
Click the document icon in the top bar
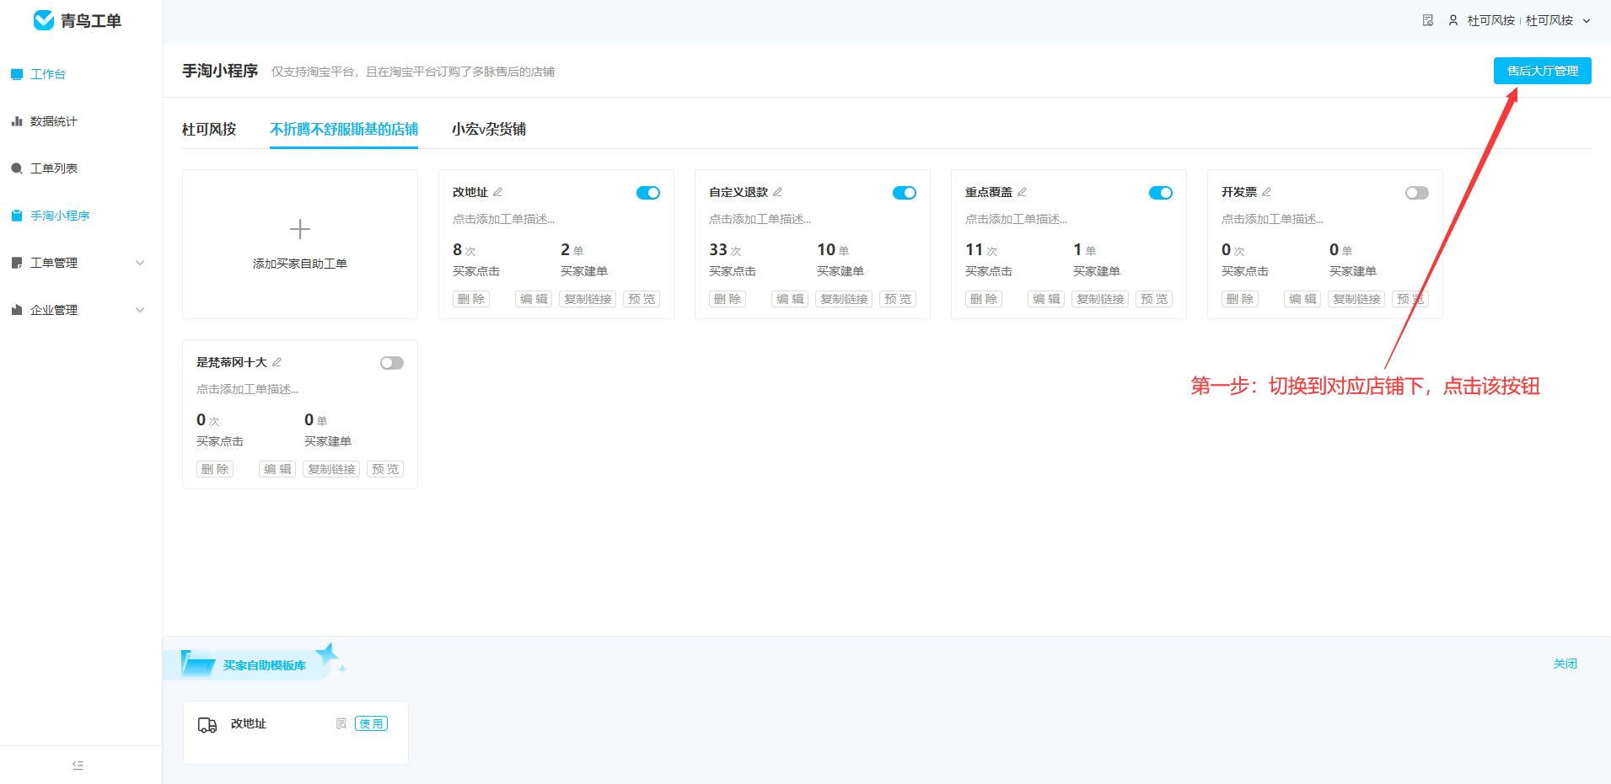point(1428,20)
